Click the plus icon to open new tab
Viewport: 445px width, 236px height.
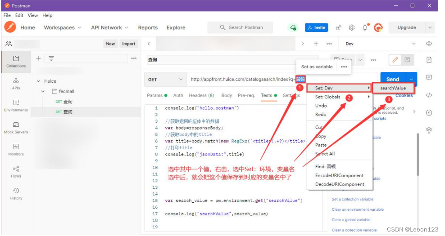[x=316, y=44]
